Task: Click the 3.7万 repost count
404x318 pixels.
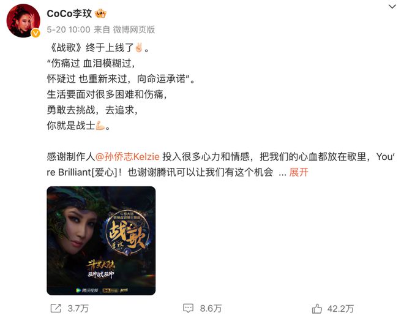Action: pos(78,308)
